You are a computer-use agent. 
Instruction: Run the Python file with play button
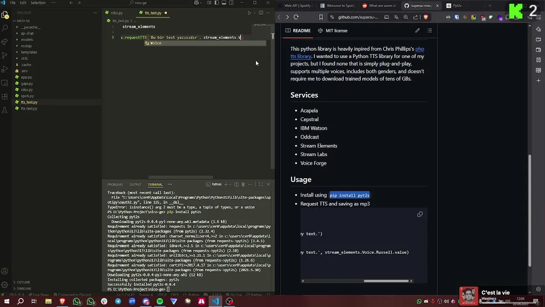[249, 13]
